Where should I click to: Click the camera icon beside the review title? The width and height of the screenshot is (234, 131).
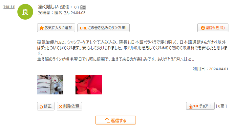pos(83,7)
